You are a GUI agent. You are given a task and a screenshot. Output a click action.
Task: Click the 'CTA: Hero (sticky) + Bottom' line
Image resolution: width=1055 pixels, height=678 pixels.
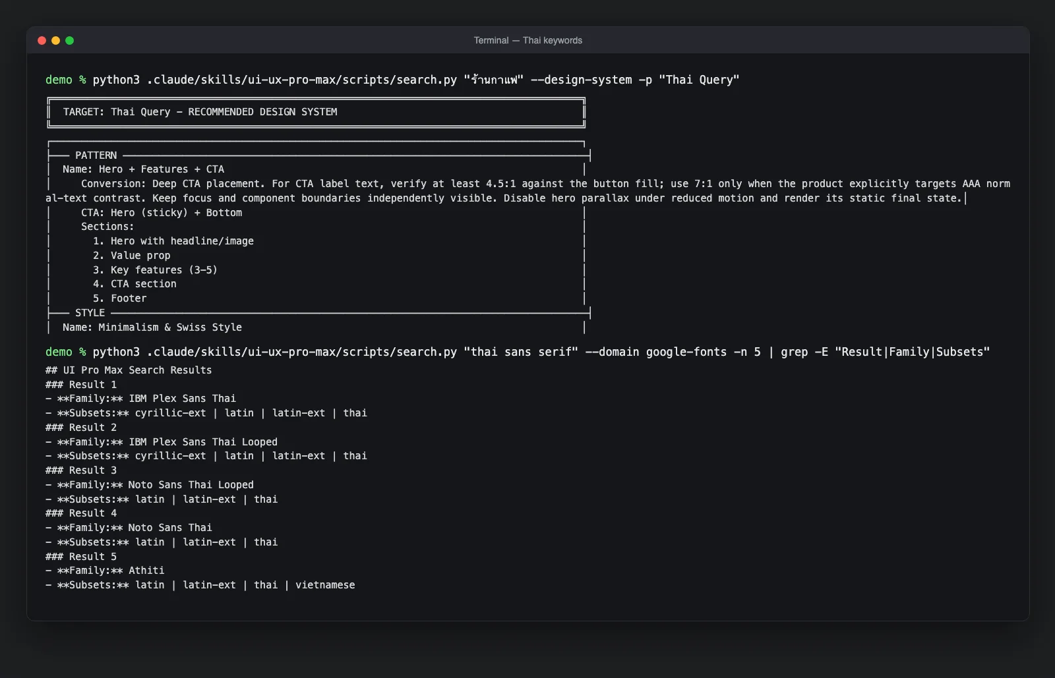point(162,213)
